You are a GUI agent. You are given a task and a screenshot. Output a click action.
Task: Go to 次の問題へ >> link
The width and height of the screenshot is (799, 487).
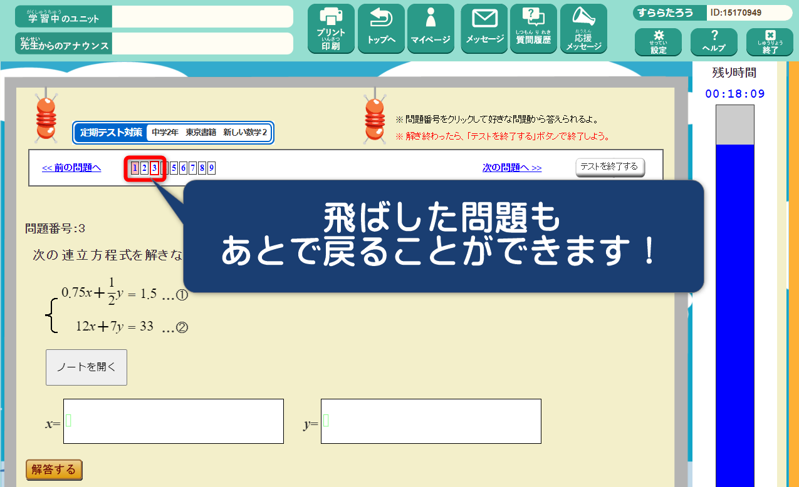pos(512,168)
